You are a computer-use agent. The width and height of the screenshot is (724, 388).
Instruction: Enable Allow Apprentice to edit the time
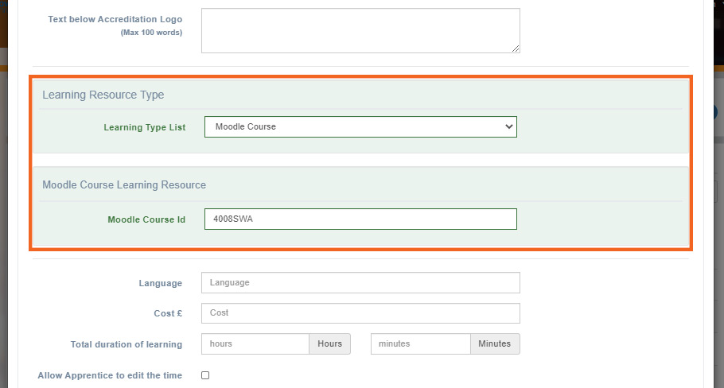click(205, 375)
